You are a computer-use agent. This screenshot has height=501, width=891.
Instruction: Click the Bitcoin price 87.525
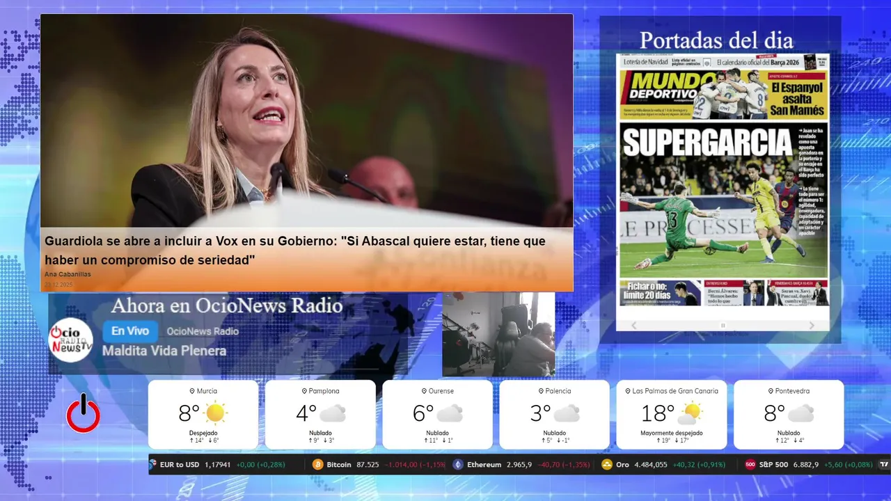point(368,464)
